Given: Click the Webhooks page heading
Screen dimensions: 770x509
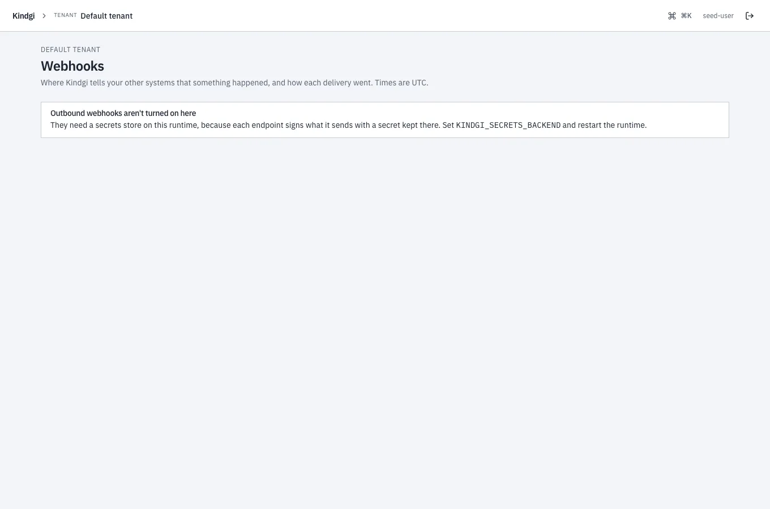Looking at the screenshot, I should point(72,66).
